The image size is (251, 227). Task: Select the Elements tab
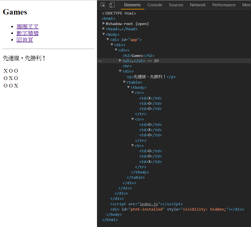coord(132,5)
